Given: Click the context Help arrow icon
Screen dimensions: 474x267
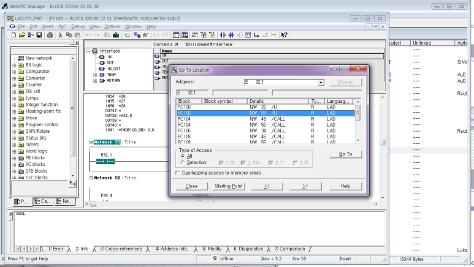Looking at the screenshot, I should pyautogui.click(x=284, y=35).
